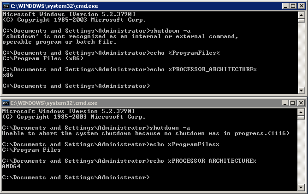Minimize the upper cmd.exe window
The width and height of the screenshot is (308, 194).
(285, 6)
